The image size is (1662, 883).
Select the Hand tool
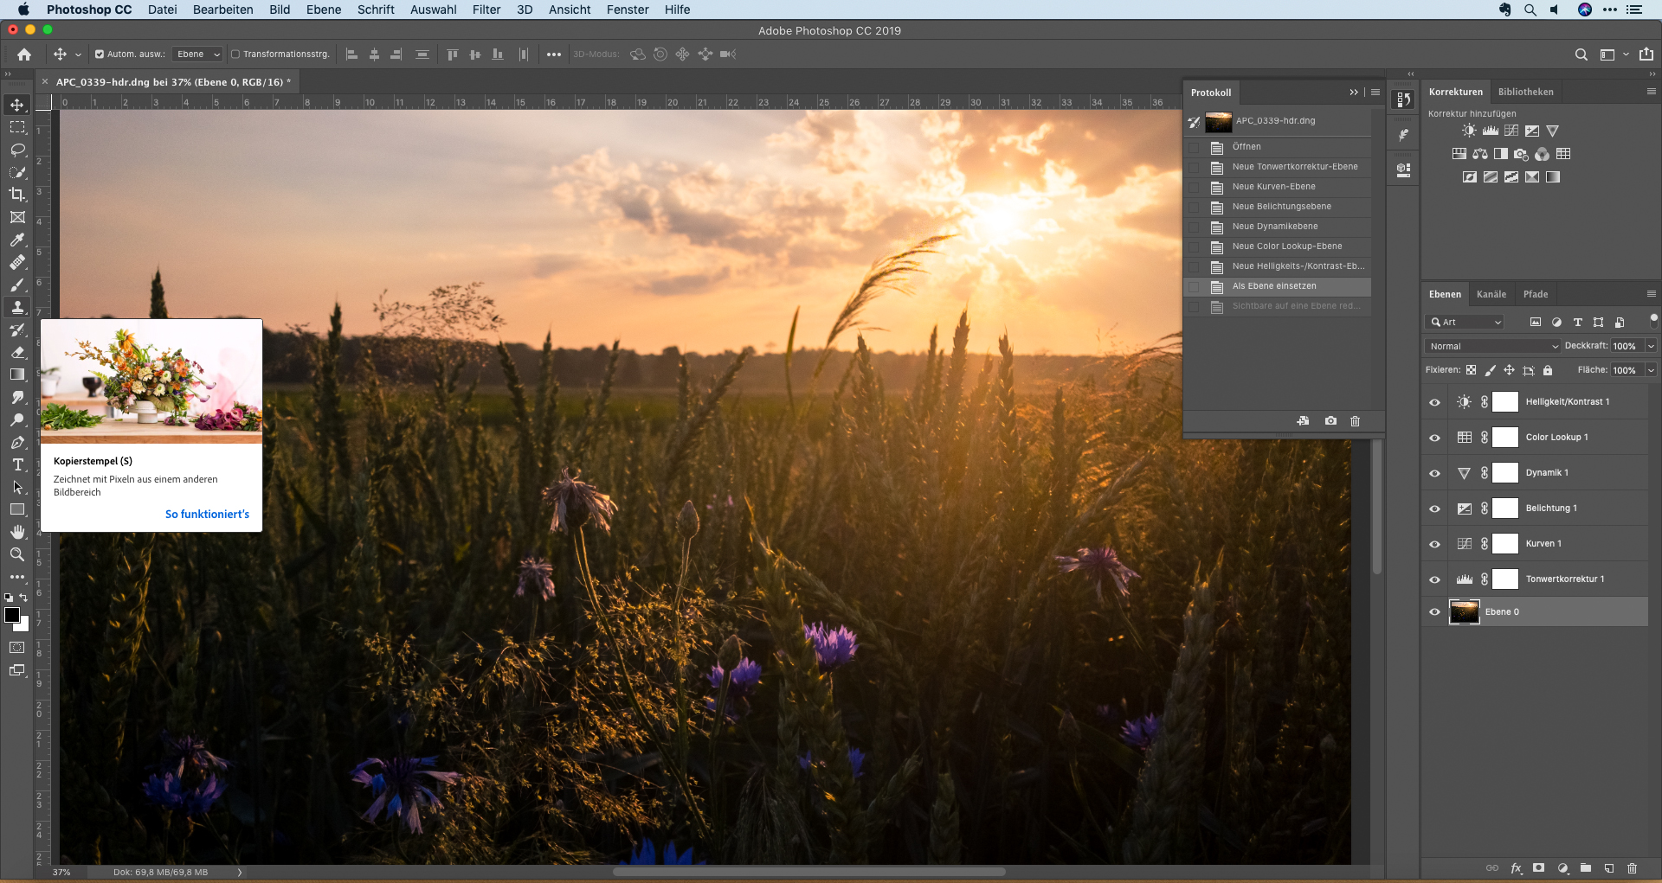point(17,532)
